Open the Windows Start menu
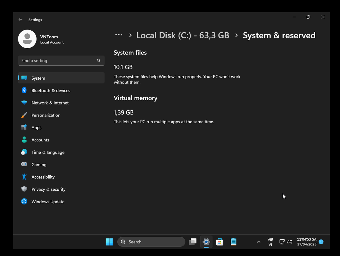This screenshot has width=340, height=256. pos(110,242)
